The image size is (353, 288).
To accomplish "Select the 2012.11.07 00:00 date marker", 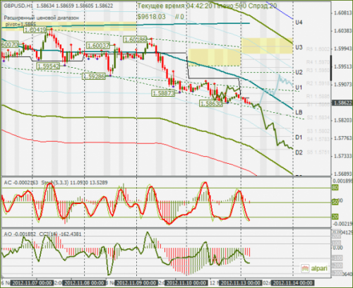I will [32, 283].
